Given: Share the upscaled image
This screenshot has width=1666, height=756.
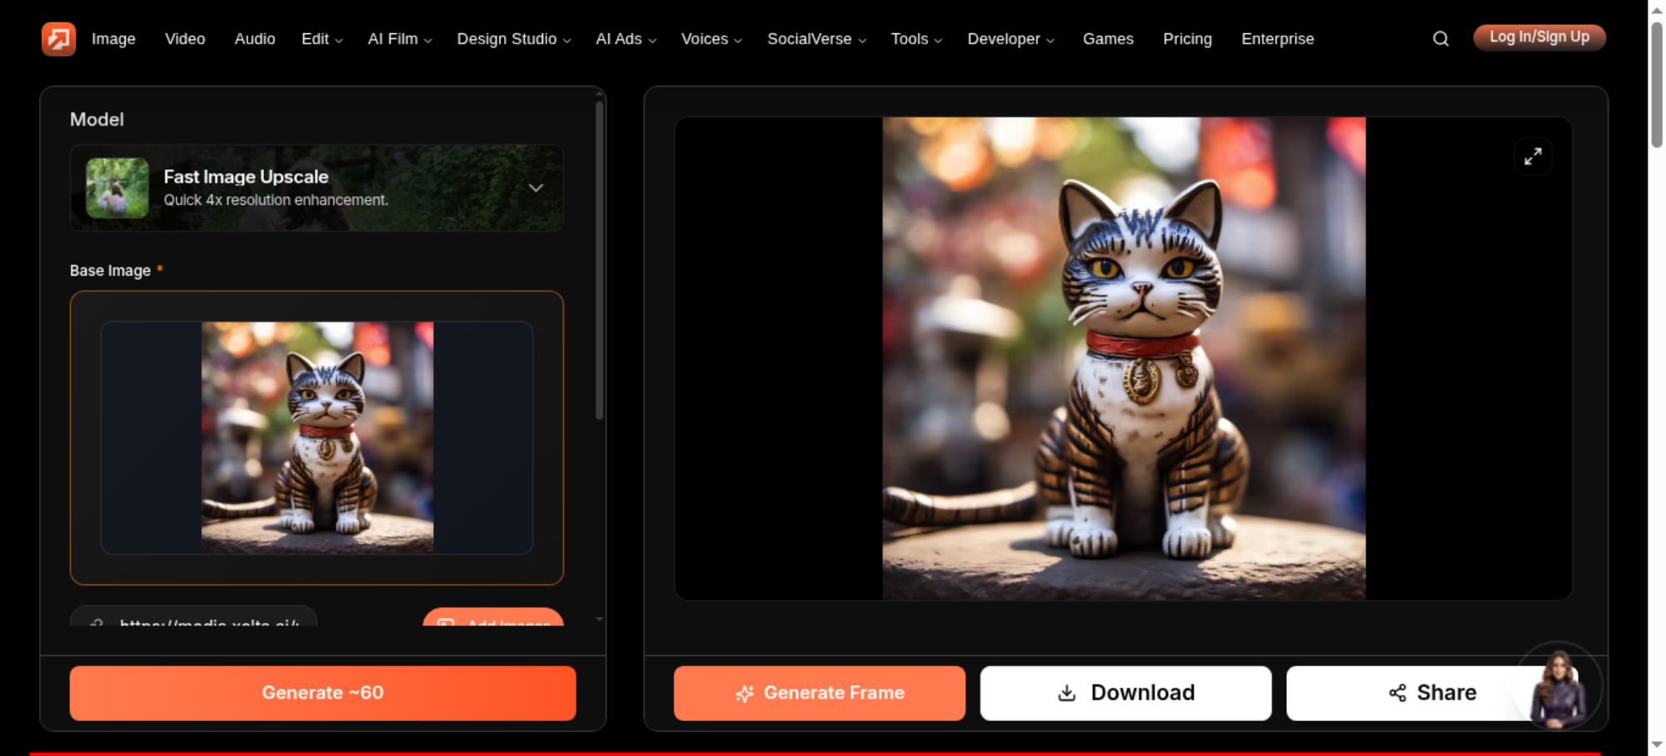Looking at the screenshot, I should (x=1432, y=693).
